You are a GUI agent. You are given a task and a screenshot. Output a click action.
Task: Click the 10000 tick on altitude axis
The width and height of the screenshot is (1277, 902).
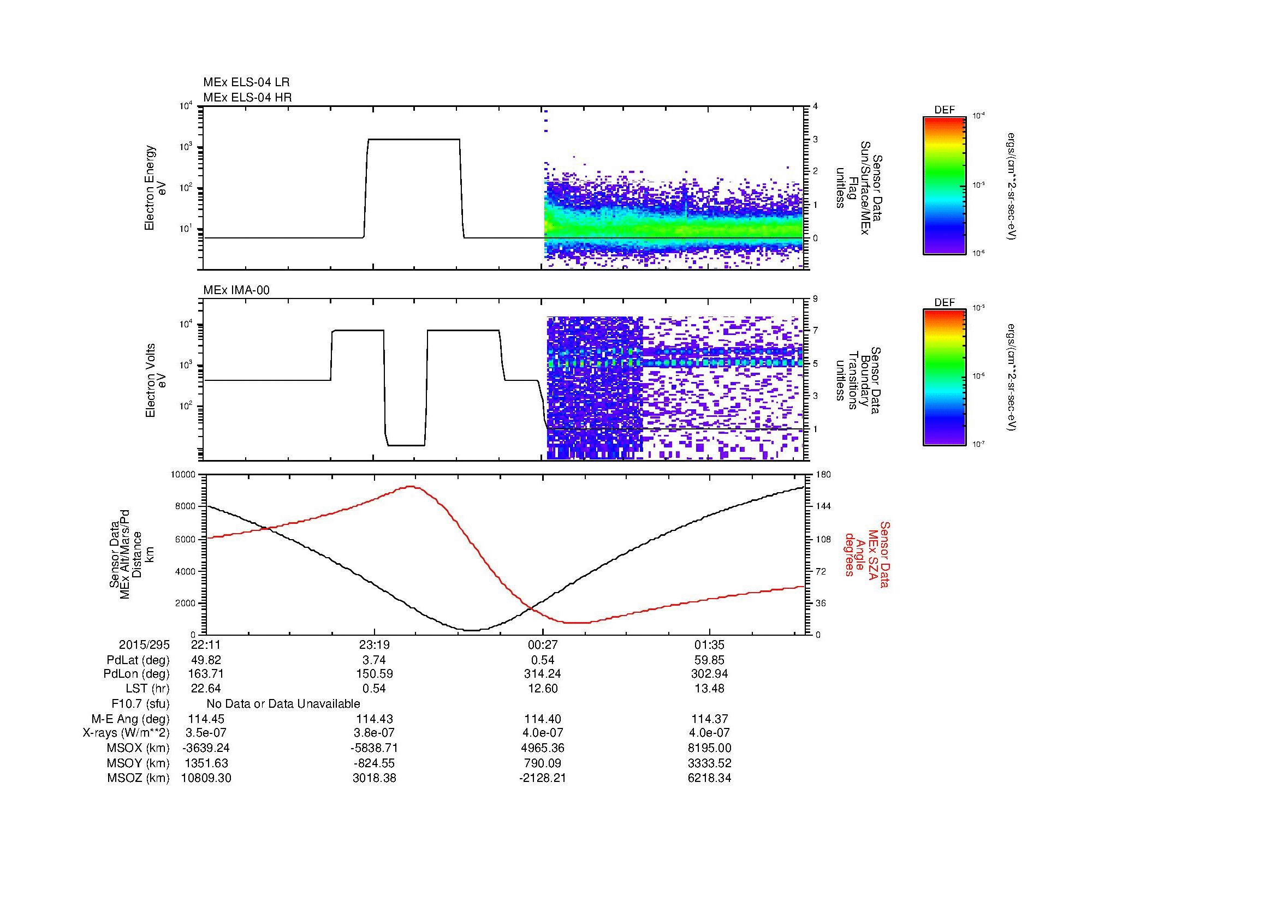click(183, 475)
